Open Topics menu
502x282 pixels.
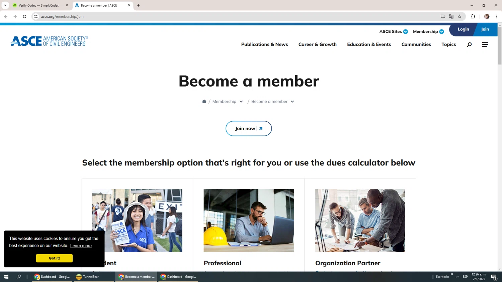click(448, 44)
